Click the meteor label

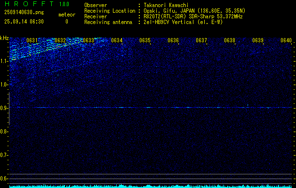[67, 15]
